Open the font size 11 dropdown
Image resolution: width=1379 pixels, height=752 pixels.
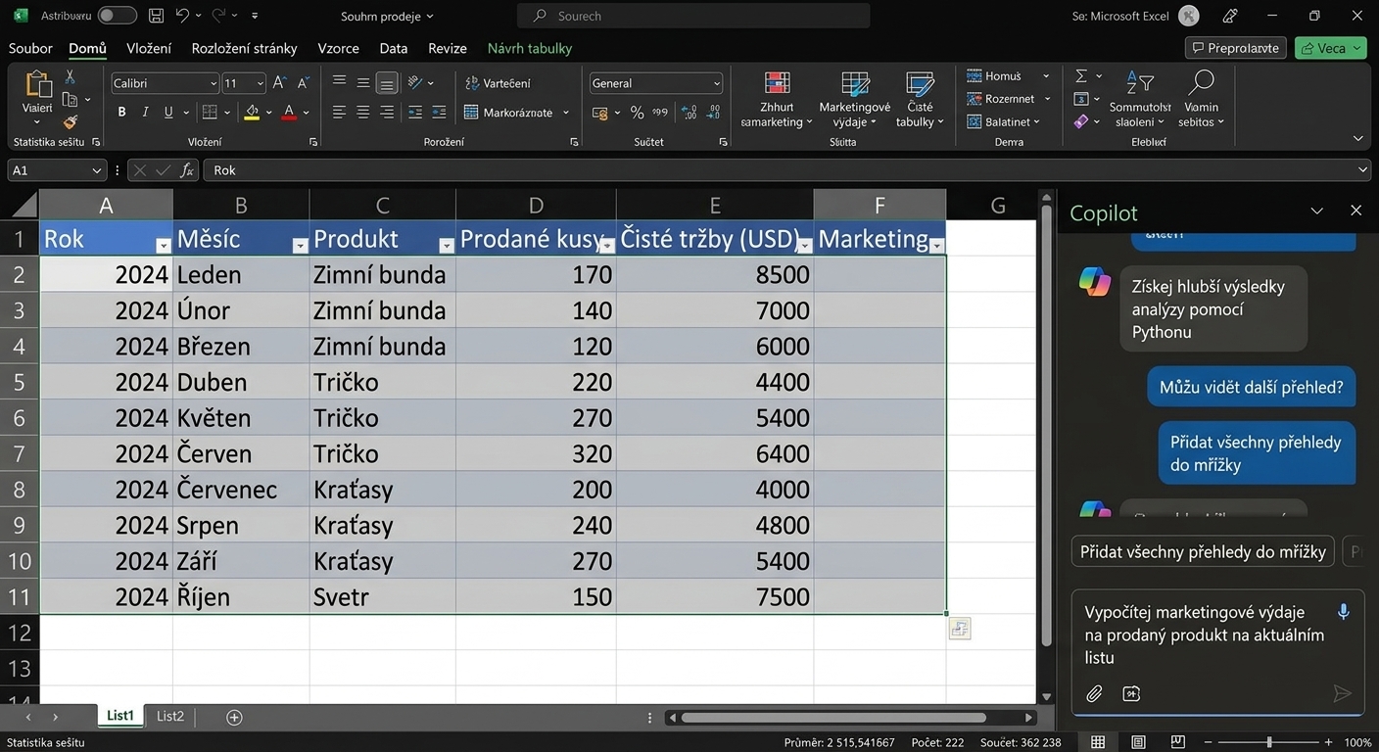click(260, 83)
